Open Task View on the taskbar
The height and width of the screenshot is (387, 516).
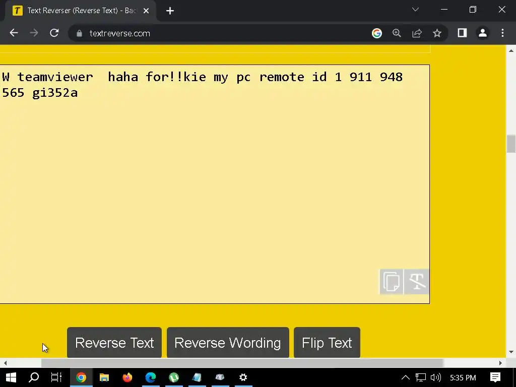56,377
